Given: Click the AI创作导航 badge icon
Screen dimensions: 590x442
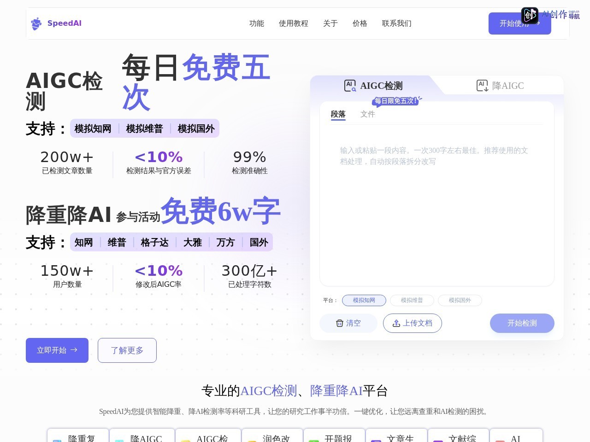Looking at the screenshot, I should coord(530,16).
